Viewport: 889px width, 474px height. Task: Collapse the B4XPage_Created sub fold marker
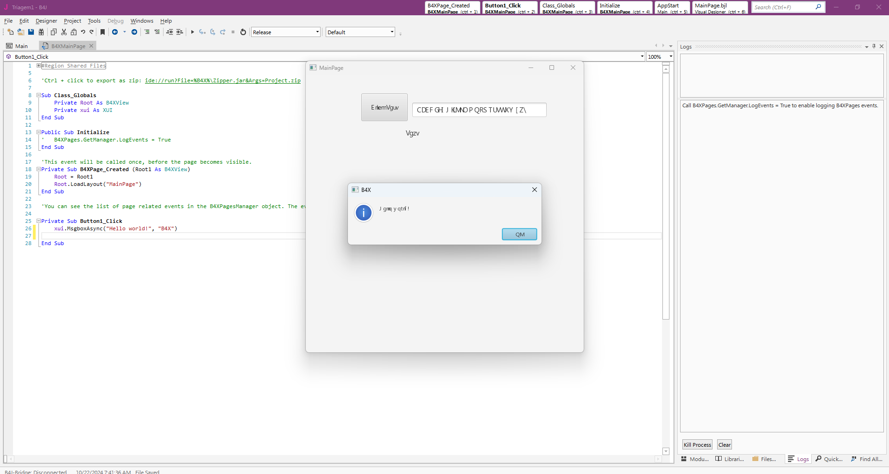(39, 169)
